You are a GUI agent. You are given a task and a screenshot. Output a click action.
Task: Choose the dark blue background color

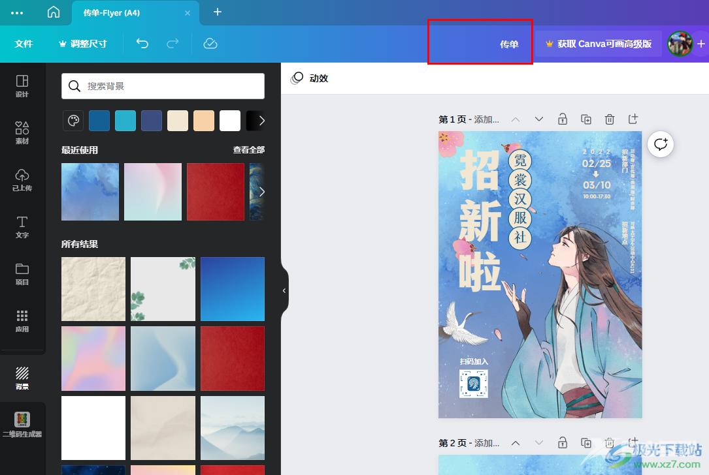pos(99,121)
